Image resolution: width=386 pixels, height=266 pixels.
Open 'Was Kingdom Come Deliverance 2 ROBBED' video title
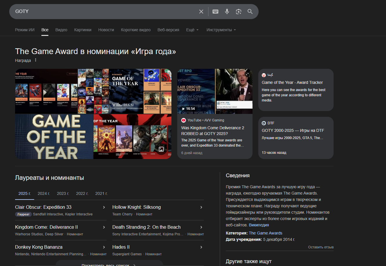[x=213, y=131]
